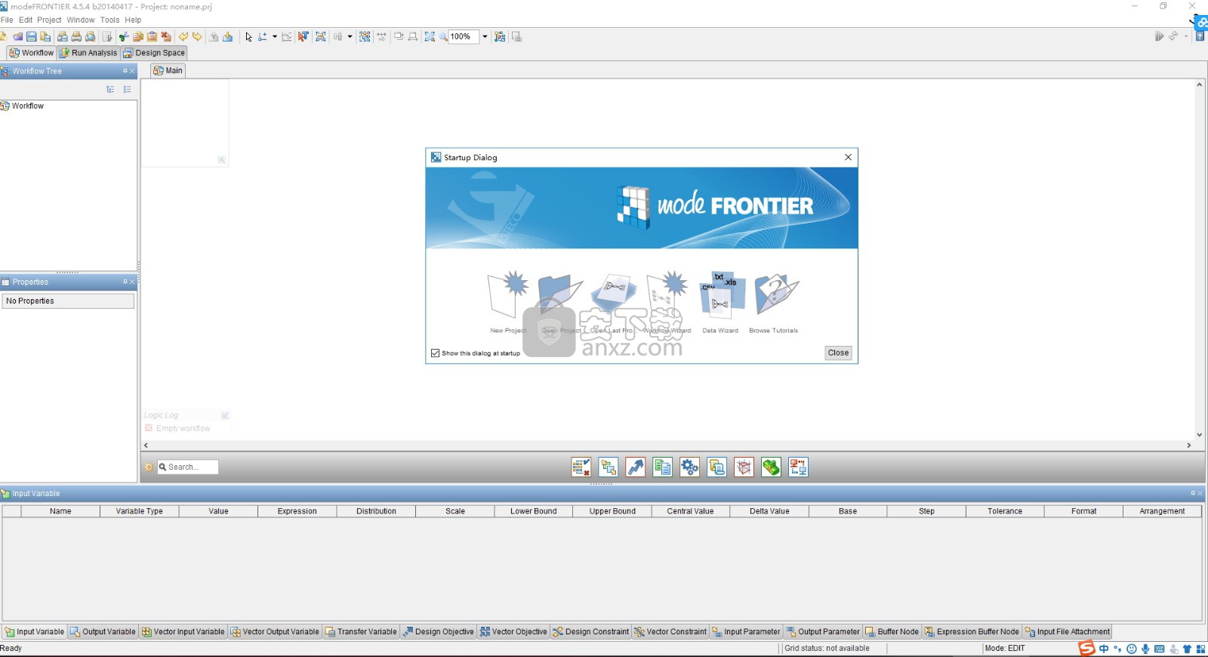This screenshot has width=1208, height=657.
Task: Select the Main workflow tab
Action: click(168, 70)
